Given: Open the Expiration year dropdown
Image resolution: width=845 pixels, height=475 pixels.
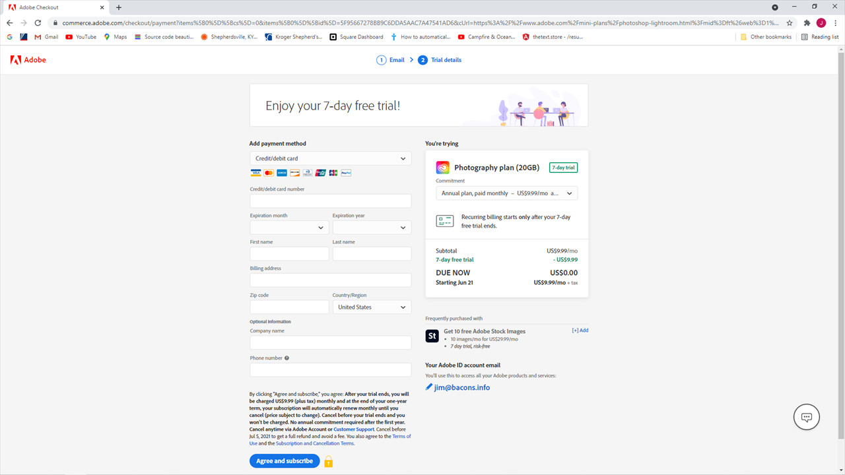Looking at the screenshot, I should [x=372, y=228].
